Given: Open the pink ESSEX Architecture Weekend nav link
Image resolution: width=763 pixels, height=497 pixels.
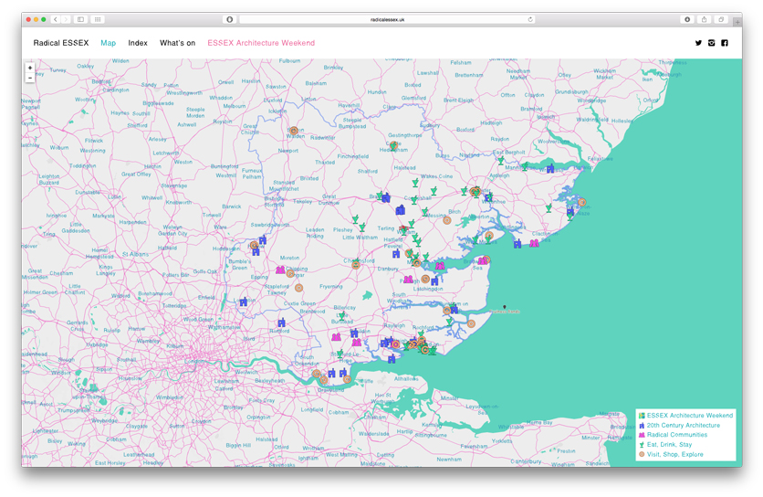Looking at the screenshot, I should click(x=261, y=43).
